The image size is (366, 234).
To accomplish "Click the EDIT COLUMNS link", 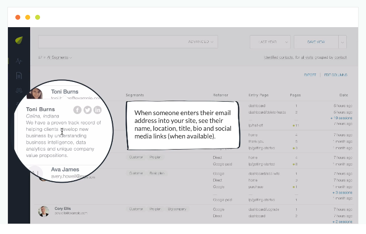I will pos(336,75).
